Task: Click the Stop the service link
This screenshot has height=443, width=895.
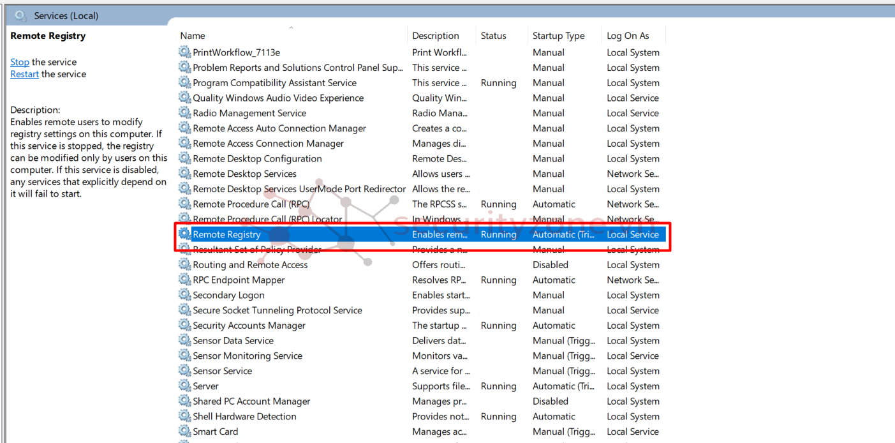Action: click(20, 62)
